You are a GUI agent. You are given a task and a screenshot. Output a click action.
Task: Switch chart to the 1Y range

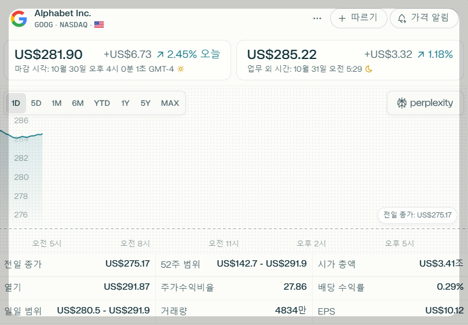point(125,103)
